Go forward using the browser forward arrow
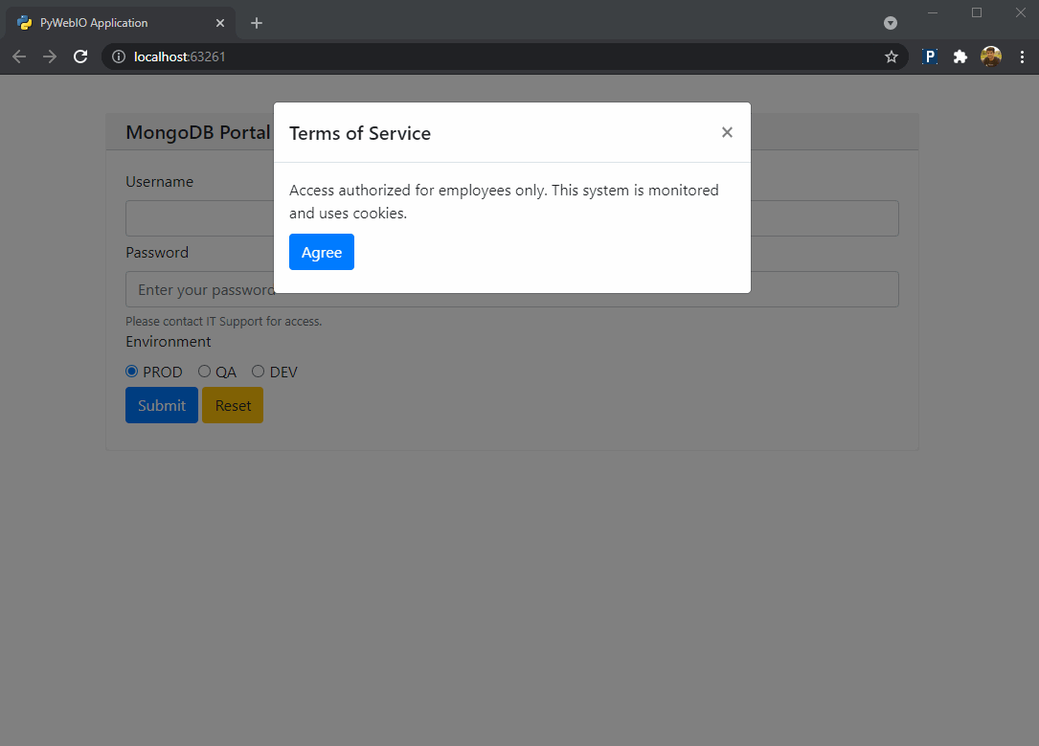The width and height of the screenshot is (1039, 746). tap(50, 57)
